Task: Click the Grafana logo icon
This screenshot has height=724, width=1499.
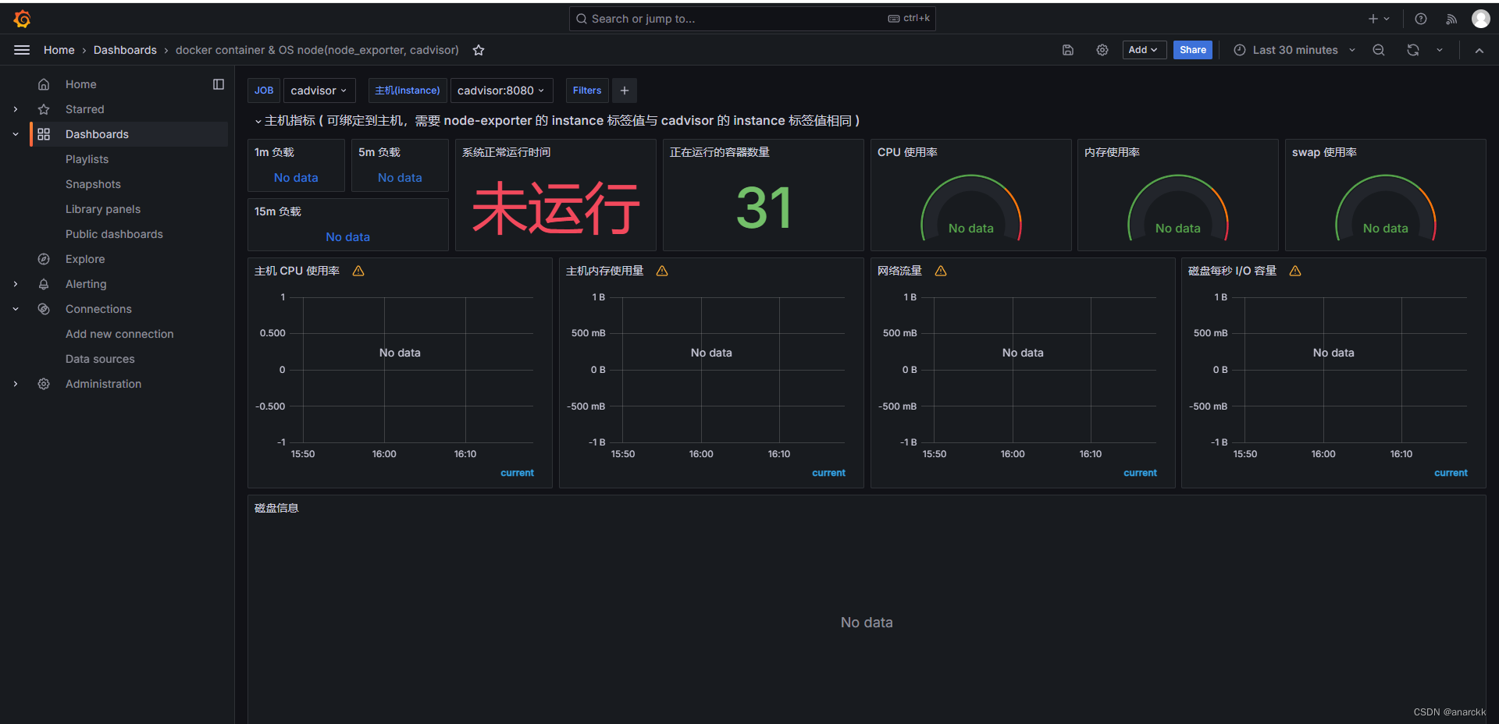Action: [22, 19]
